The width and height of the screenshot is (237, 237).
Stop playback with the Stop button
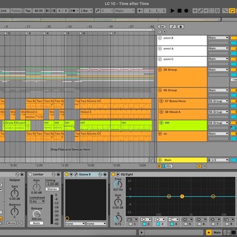pos(179,11)
